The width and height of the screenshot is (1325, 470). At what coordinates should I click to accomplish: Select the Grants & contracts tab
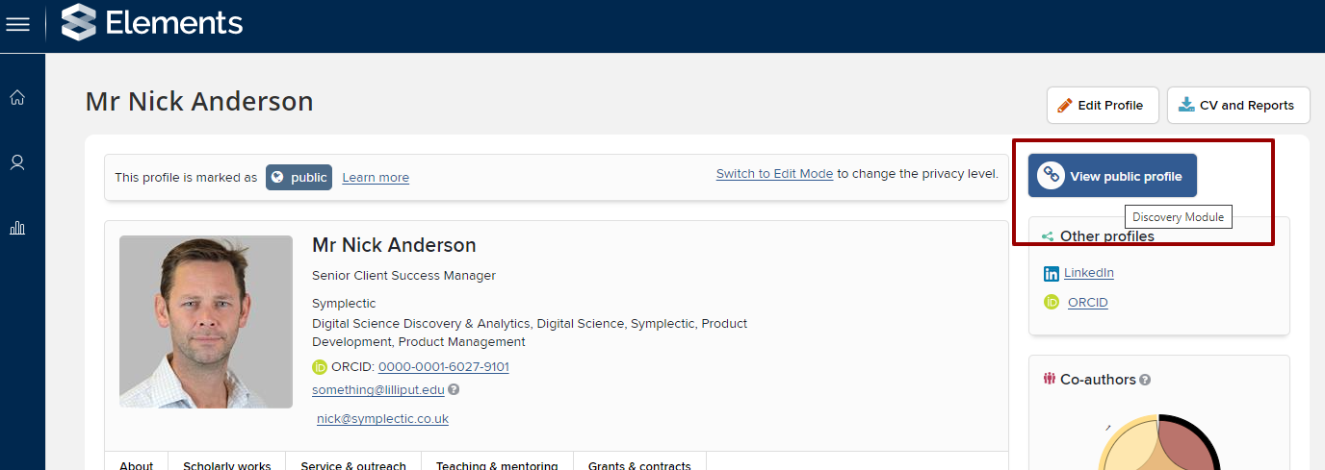tap(640, 465)
